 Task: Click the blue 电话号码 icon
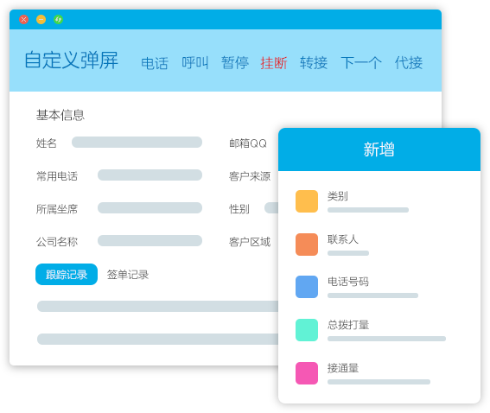[x=307, y=287]
